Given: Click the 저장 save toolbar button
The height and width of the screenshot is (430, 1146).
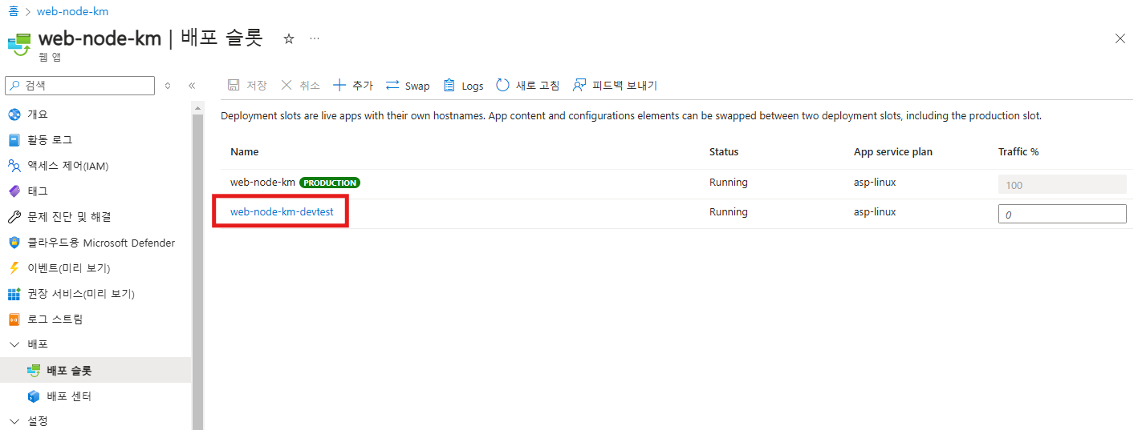Looking at the screenshot, I should coord(247,86).
